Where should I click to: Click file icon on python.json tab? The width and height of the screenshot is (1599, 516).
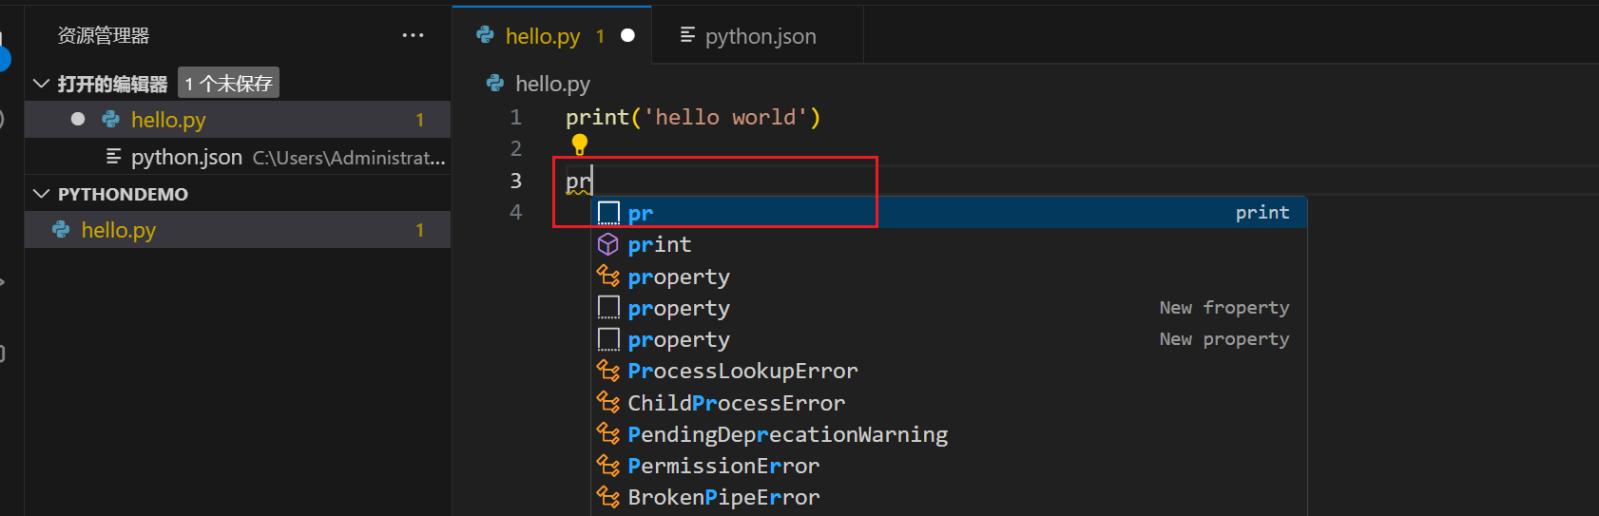click(687, 35)
